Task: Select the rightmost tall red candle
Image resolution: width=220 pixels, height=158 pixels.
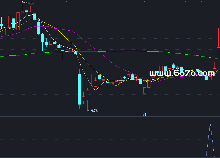Action: coord(218,53)
